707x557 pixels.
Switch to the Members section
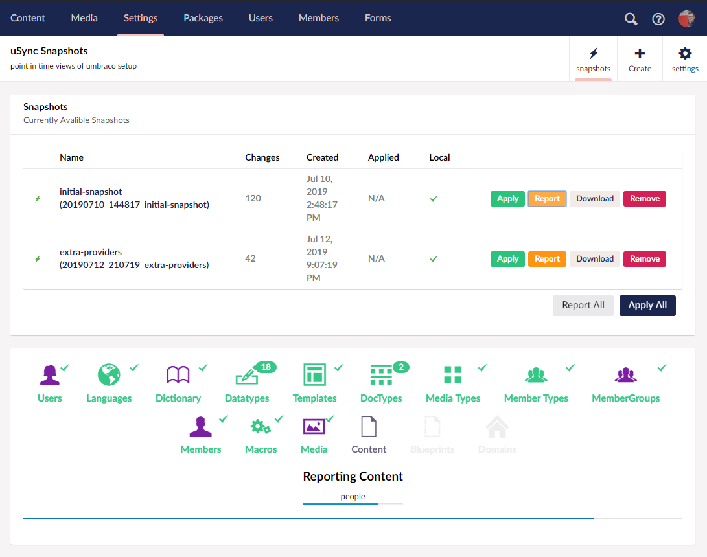click(x=319, y=18)
